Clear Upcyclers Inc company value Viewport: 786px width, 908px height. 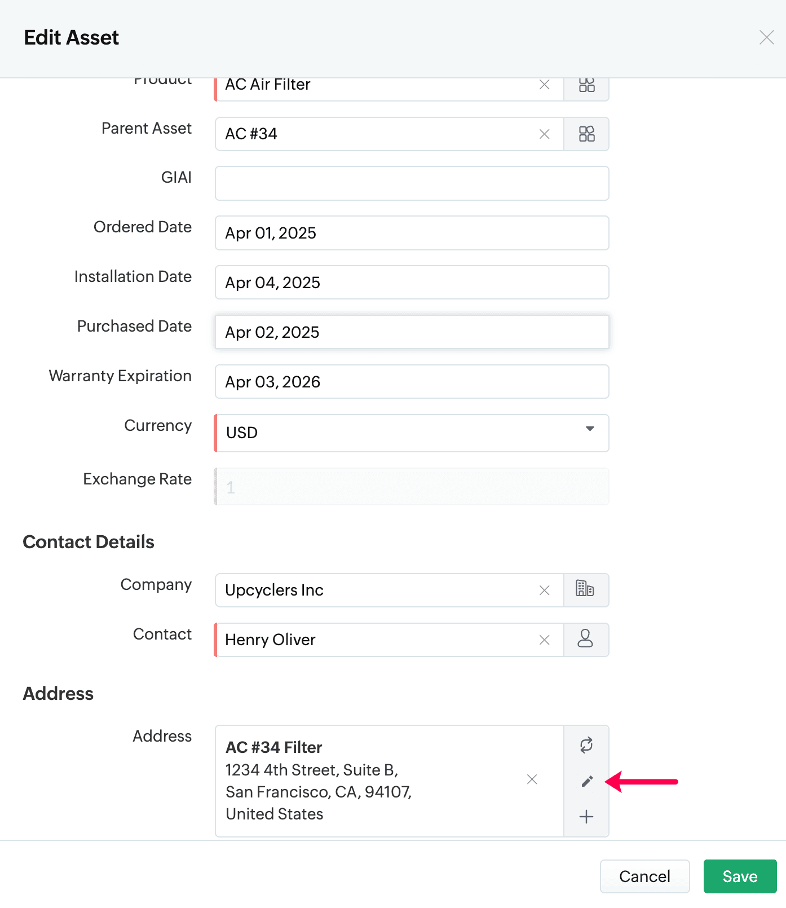(x=544, y=590)
